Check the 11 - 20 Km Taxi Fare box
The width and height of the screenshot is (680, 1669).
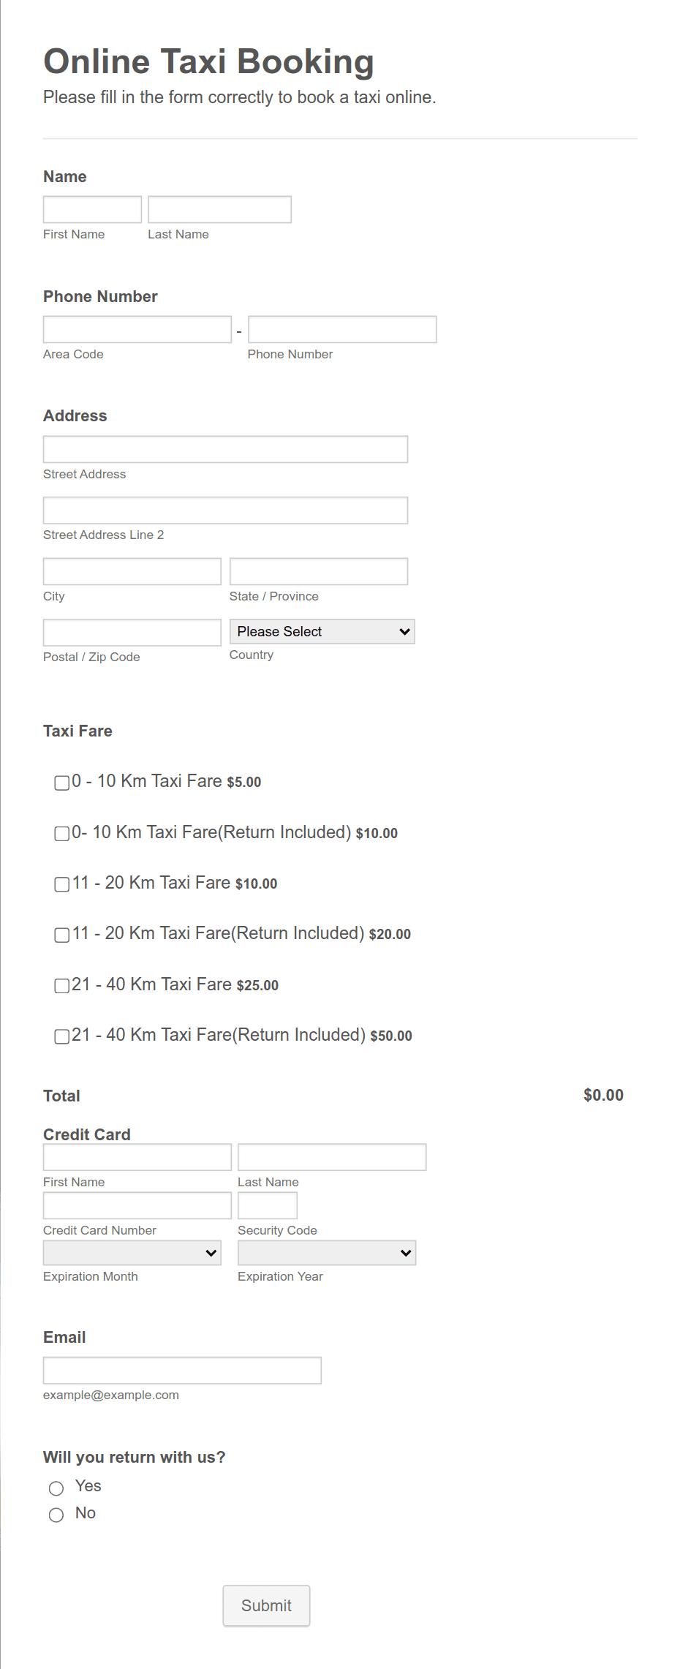61,884
